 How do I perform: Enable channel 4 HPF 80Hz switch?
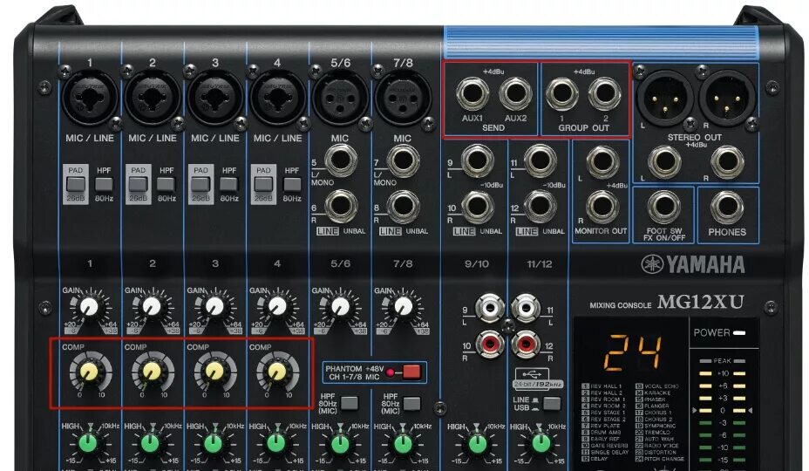tap(292, 184)
